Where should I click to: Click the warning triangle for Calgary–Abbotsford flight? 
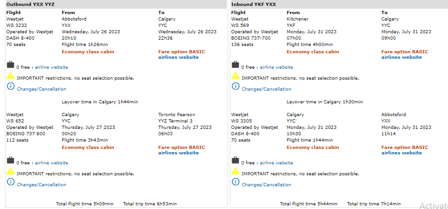[x=235, y=172]
